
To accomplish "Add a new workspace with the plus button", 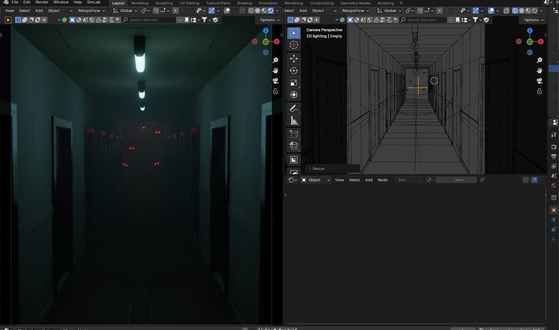I will (x=401, y=3).
